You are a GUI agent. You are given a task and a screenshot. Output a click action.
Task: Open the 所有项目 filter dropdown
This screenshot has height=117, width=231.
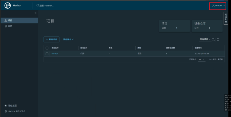coord(205,39)
